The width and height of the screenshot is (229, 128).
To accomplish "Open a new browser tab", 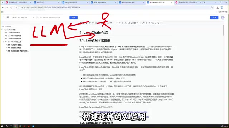I will [204, 2].
